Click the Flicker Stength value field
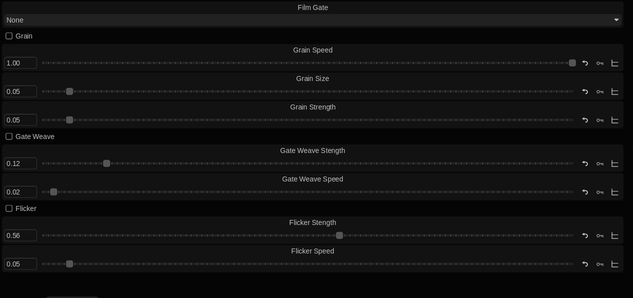The width and height of the screenshot is (633, 298). click(x=21, y=235)
